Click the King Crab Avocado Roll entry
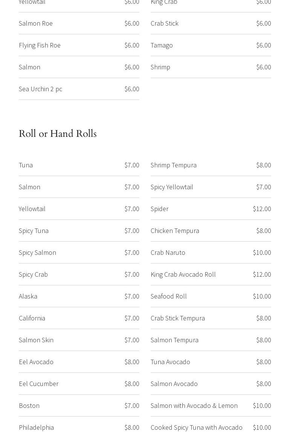This screenshot has width=290, height=432. pyautogui.click(x=183, y=274)
